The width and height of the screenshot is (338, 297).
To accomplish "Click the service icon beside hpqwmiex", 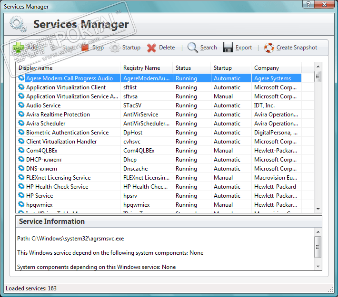I will pyautogui.click(x=21, y=204).
